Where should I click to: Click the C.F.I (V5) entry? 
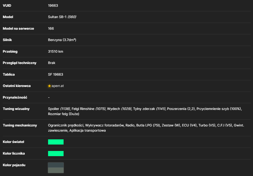tap(225, 125)
